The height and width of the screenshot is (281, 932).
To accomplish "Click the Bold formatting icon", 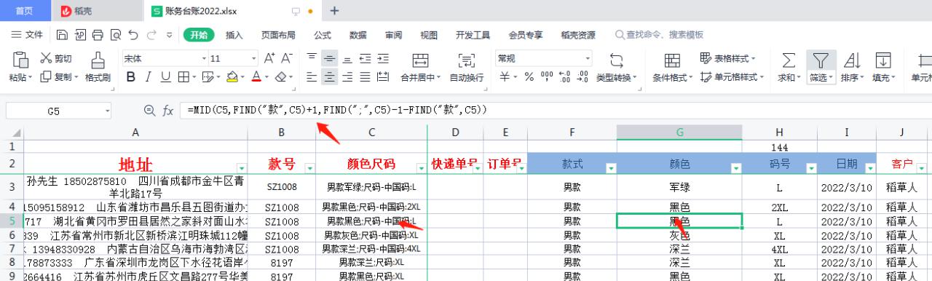I will pos(131,77).
